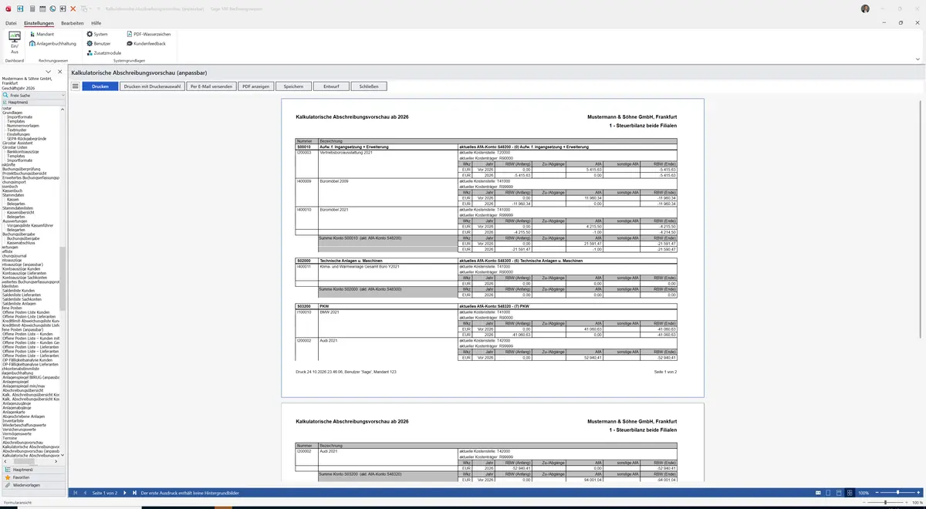Click the Entwurf button
Viewport: 926px width, 509px height.
point(331,86)
